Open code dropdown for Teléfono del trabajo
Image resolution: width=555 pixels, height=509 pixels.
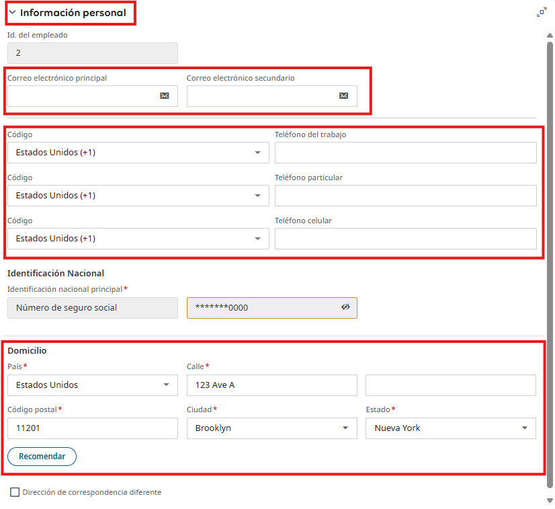coord(138,153)
